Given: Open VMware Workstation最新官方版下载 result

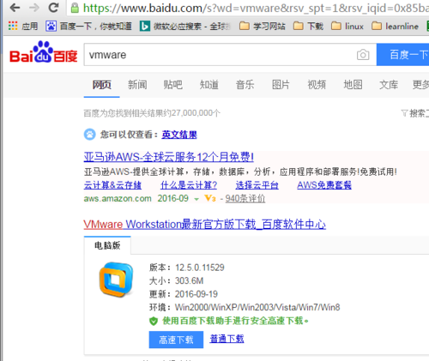Looking at the screenshot, I should pos(205,225).
